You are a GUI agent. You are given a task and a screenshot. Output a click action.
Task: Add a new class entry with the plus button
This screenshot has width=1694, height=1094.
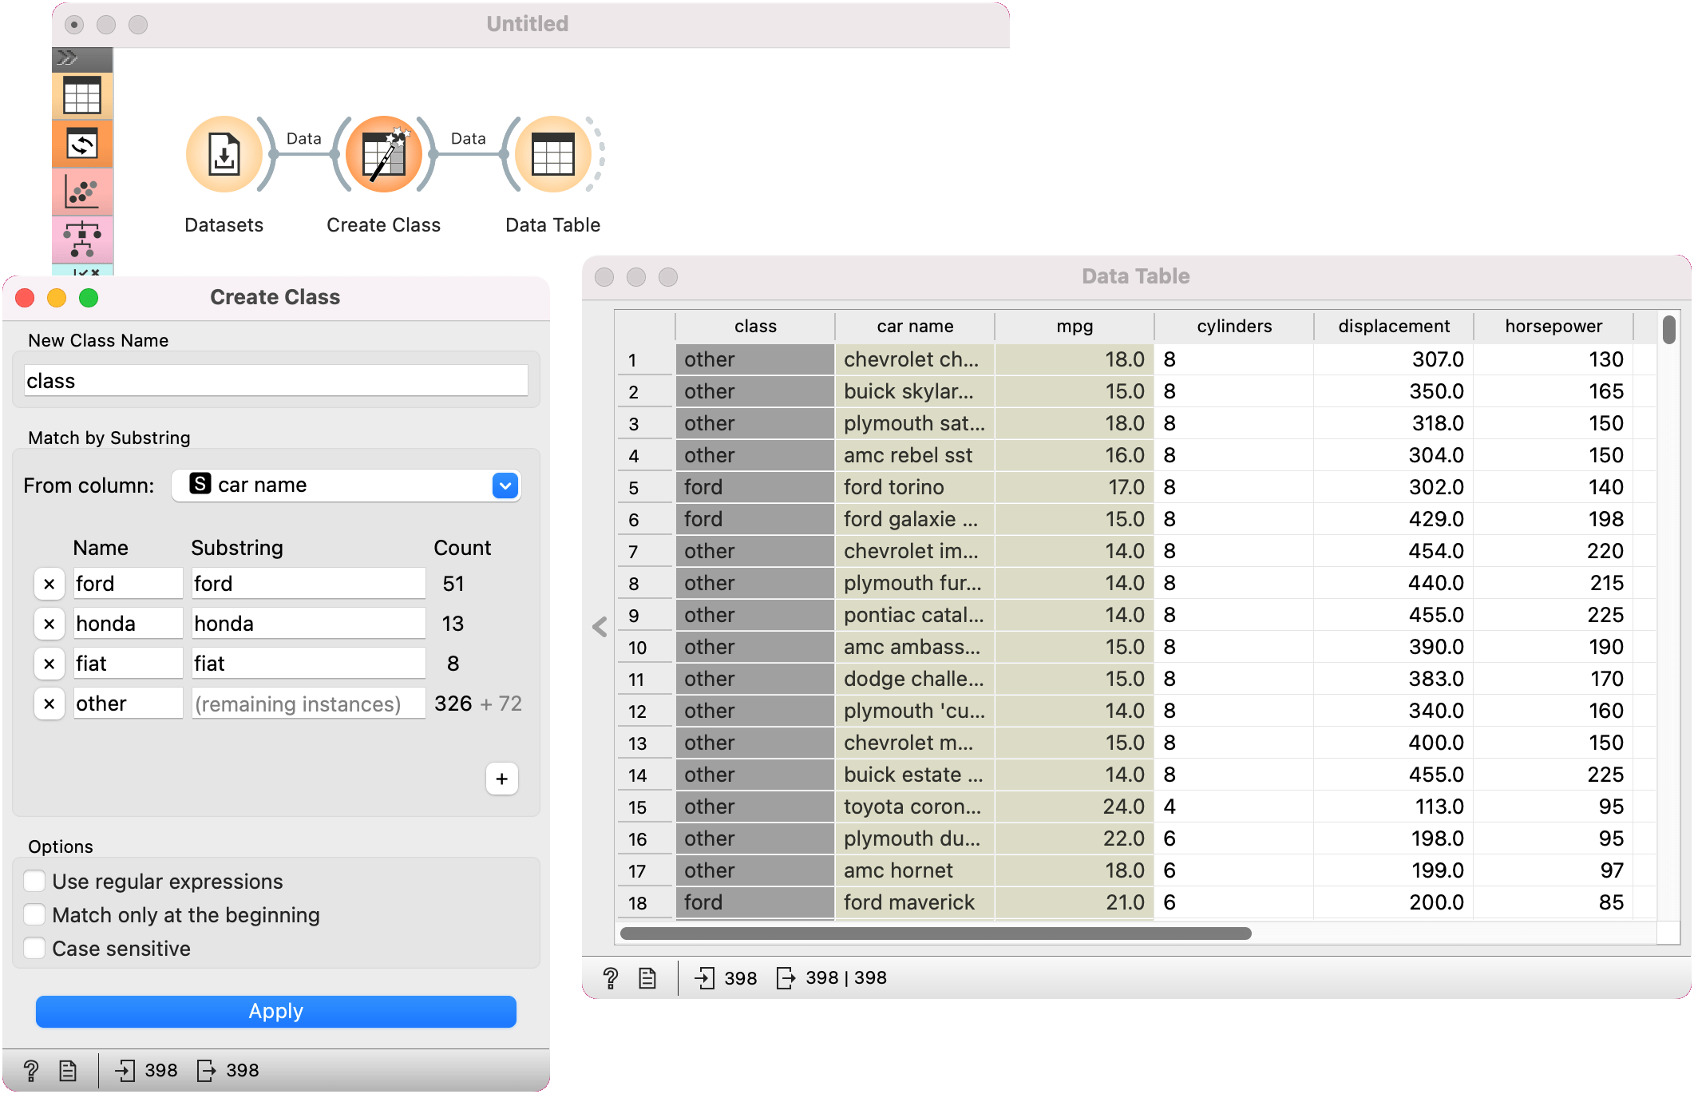tap(501, 779)
